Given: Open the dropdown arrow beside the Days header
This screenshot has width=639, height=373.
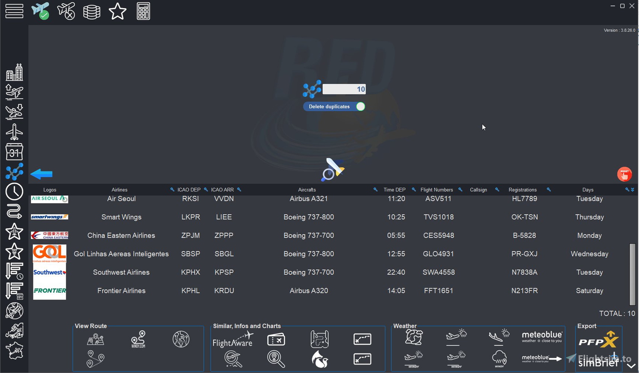Looking at the screenshot, I should click(x=633, y=189).
